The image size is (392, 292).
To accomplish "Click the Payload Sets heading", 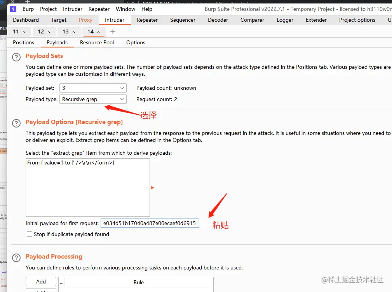I will pos(44,56).
